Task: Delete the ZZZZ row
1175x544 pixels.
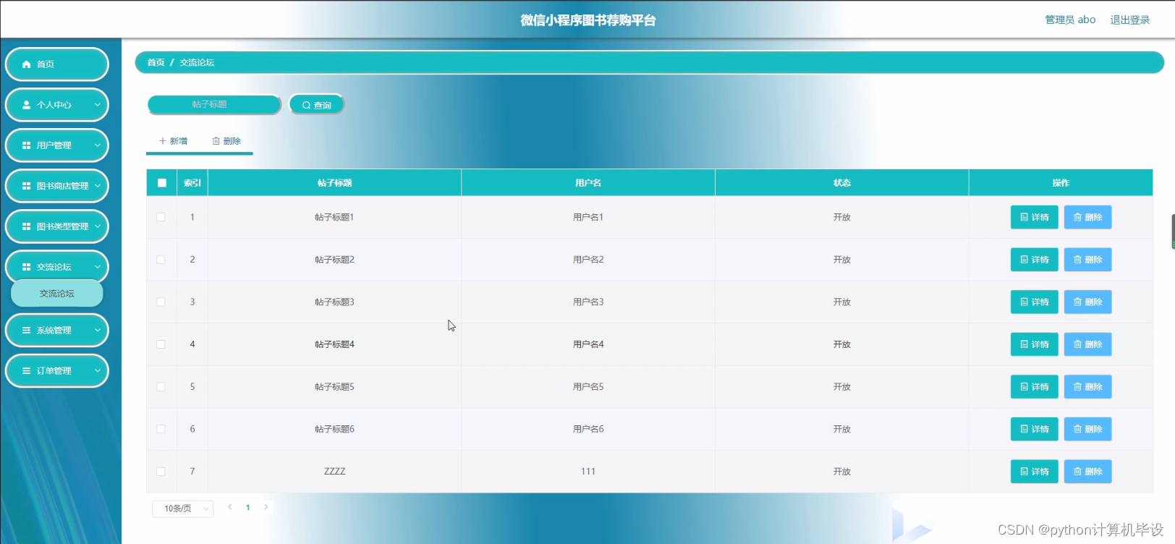Action: 1087,472
